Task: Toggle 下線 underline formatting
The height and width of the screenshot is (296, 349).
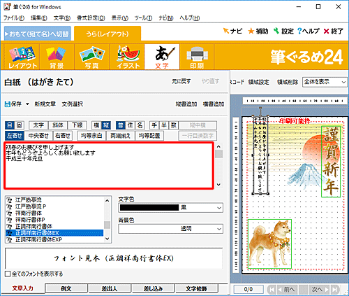Action: [x=77, y=125]
